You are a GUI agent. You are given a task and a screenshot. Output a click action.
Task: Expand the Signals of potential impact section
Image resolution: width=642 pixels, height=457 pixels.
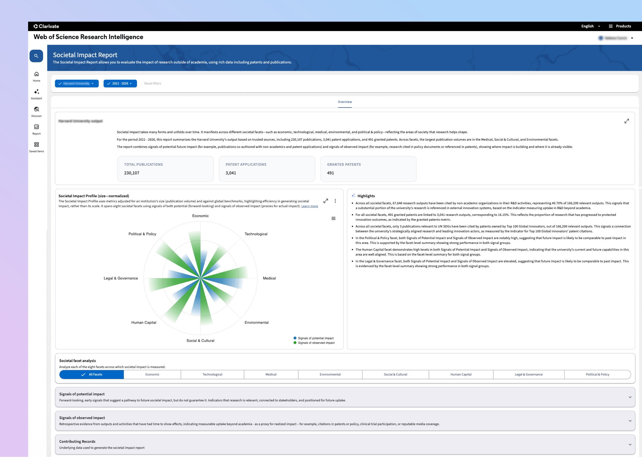click(x=630, y=397)
